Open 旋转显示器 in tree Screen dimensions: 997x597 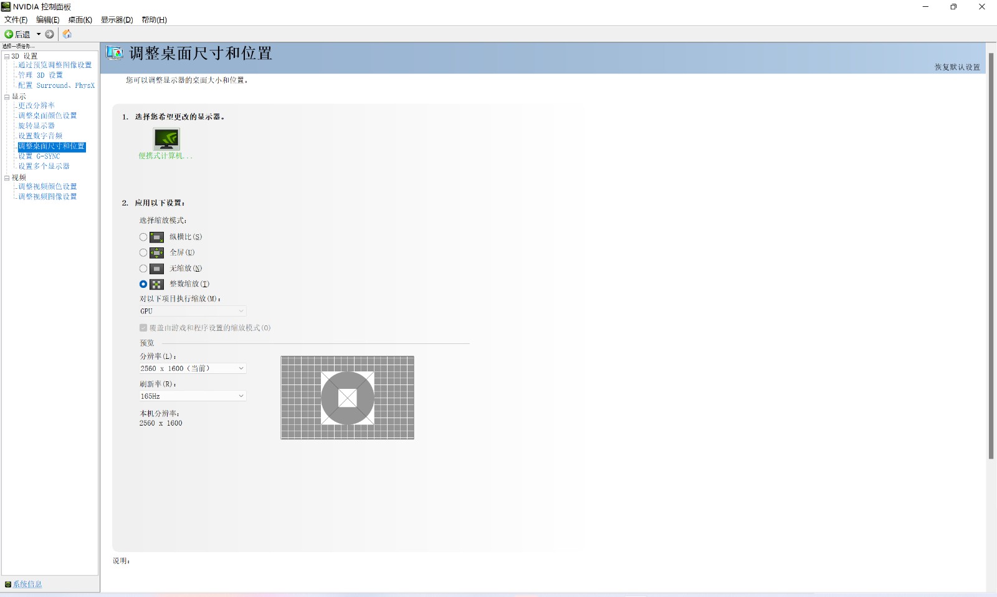click(36, 125)
